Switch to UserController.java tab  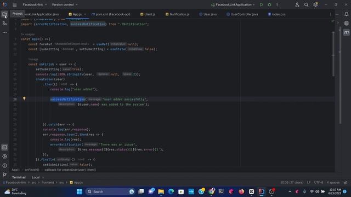click(242, 14)
